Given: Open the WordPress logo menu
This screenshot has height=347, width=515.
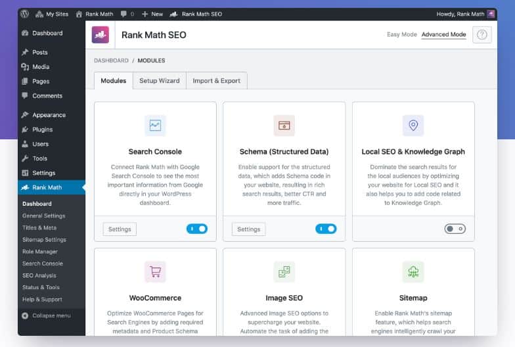Looking at the screenshot, I should 25,14.
